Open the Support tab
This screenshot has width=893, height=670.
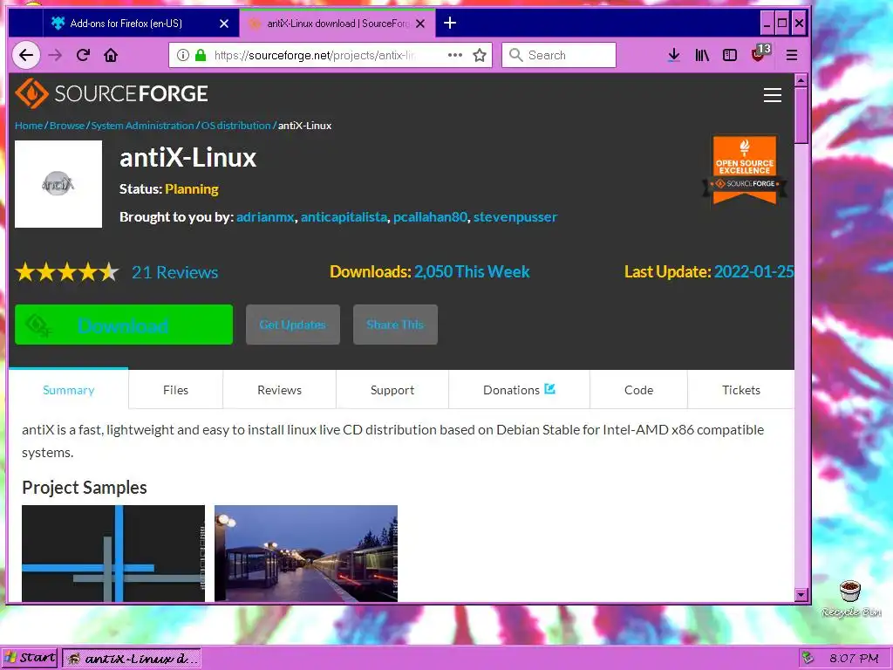392,390
